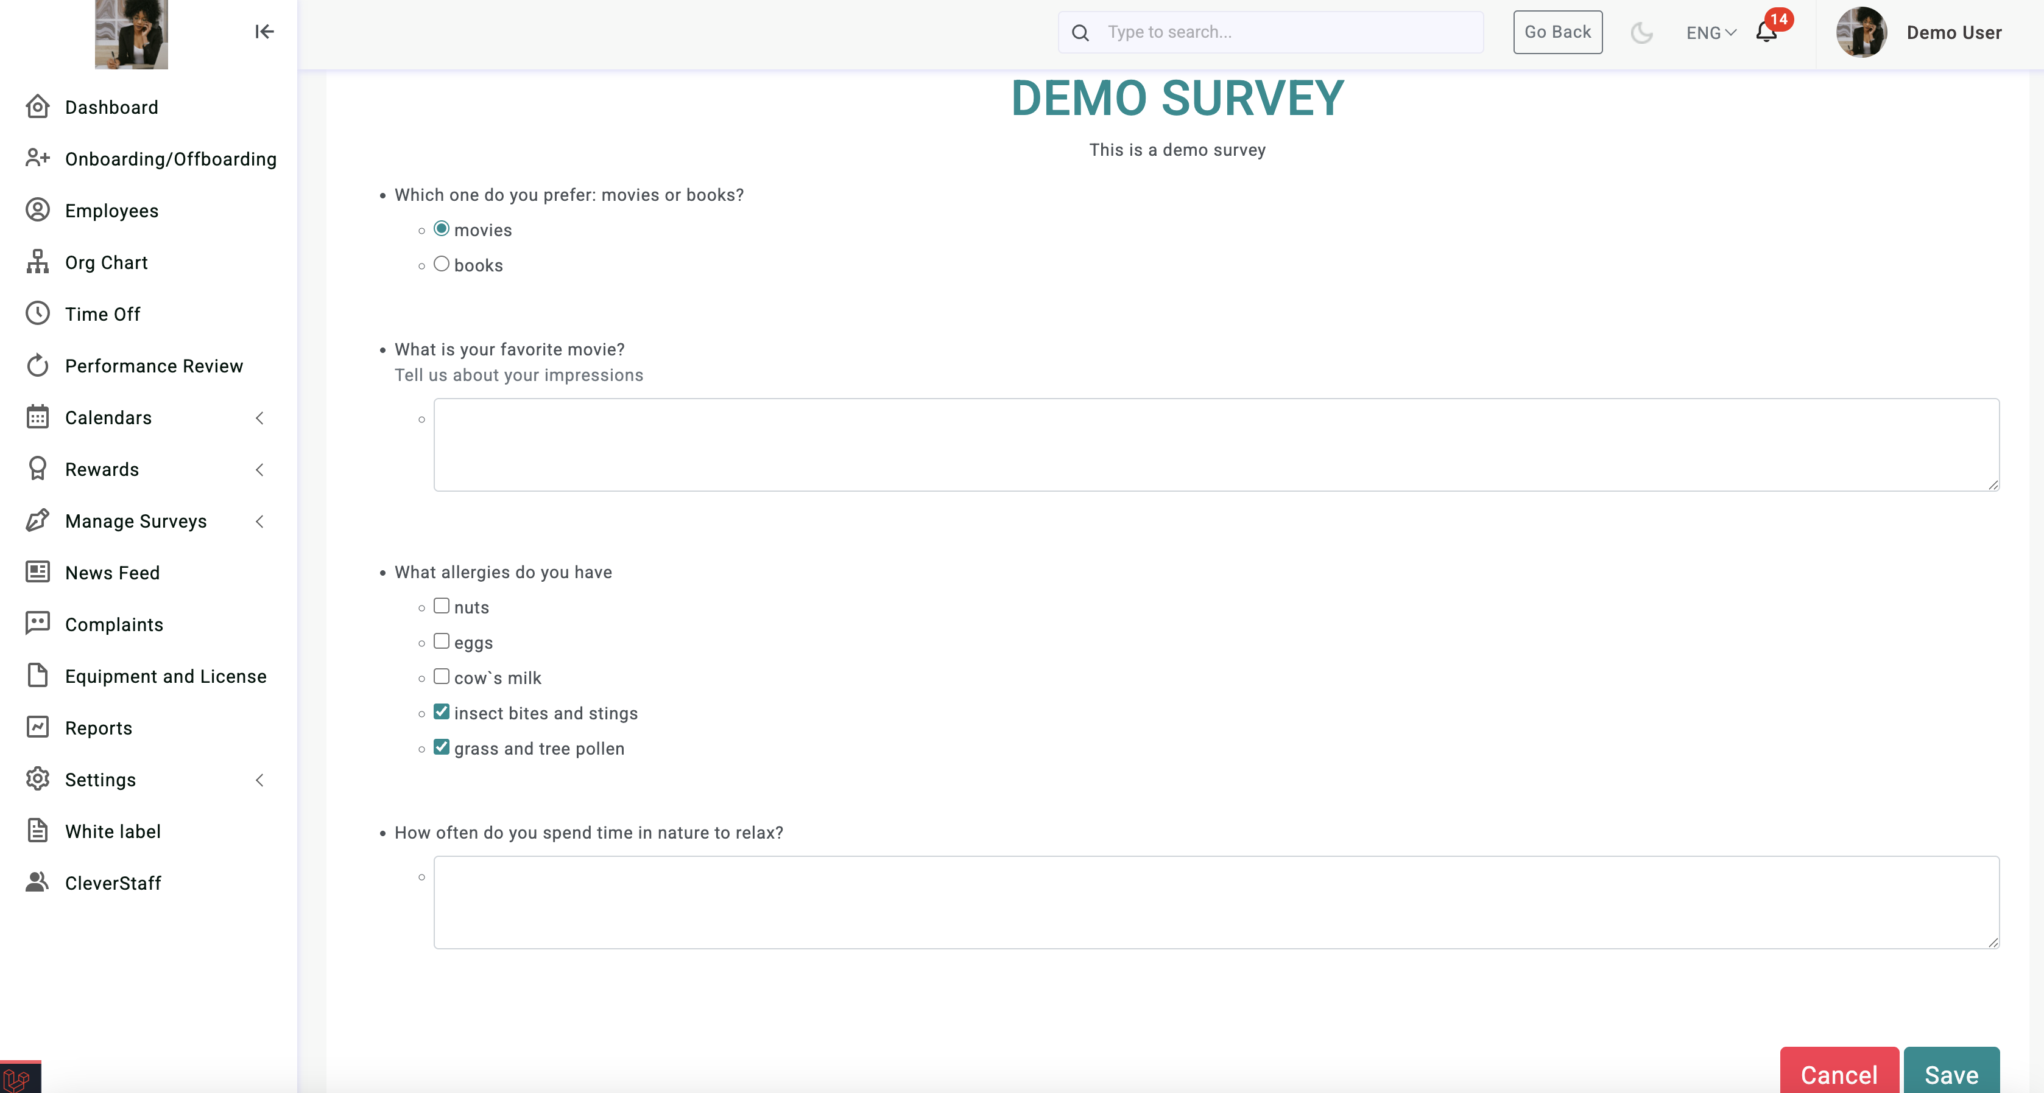The width and height of the screenshot is (2044, 1093).
Task: Select the movies radio option
Action: pos(441,228)
